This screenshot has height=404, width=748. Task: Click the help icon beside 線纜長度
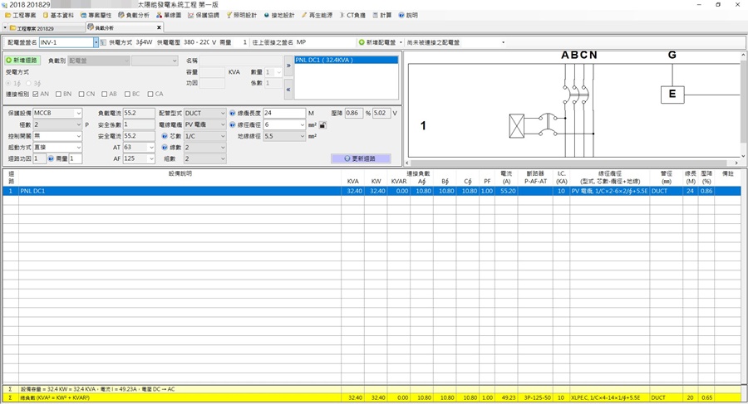click(233, 113)
